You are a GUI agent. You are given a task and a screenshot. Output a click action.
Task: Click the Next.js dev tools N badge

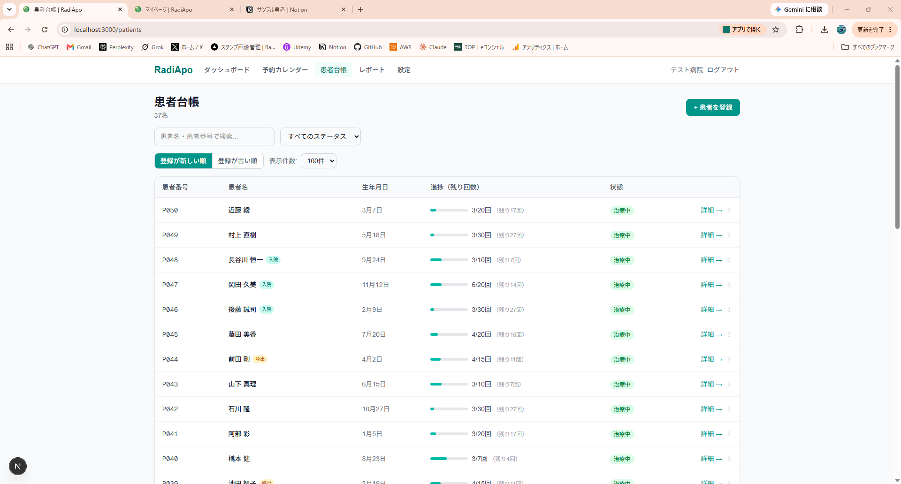(18, 466)
